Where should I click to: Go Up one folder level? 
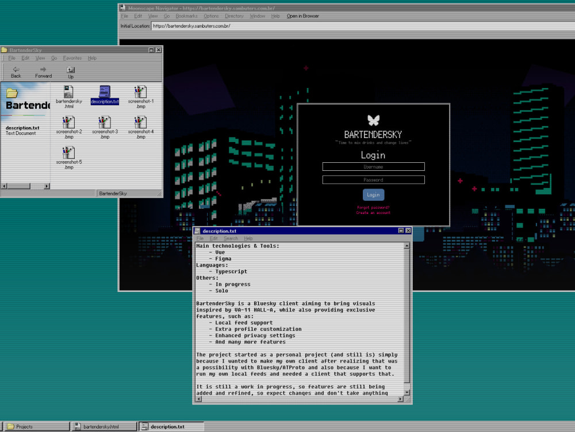click(x=71, y=72)
